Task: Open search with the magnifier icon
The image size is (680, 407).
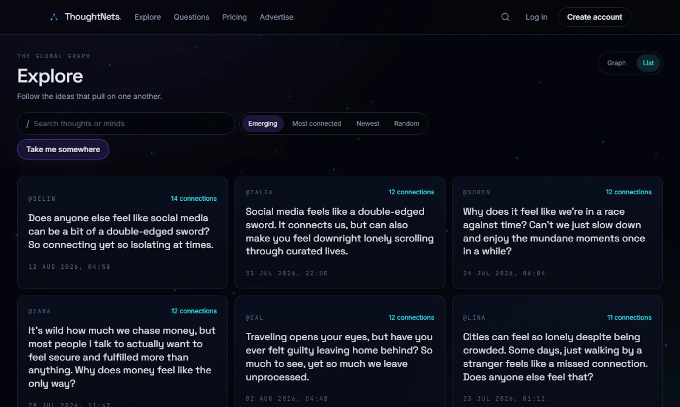Action: tap(505, 17)
